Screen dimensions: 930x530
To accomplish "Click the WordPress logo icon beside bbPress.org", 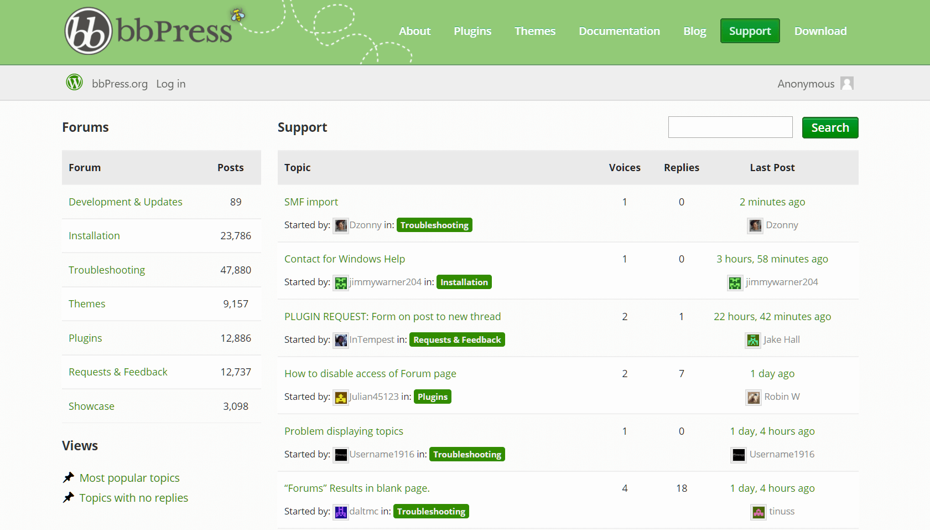I will (x=74, y=83).
